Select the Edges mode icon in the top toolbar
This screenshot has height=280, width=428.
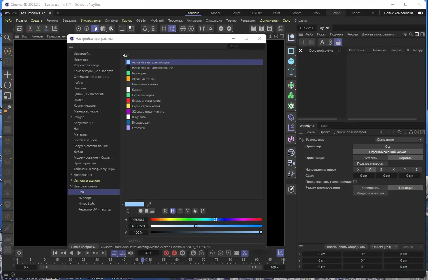pyautogui.click(x=87, y=29)
